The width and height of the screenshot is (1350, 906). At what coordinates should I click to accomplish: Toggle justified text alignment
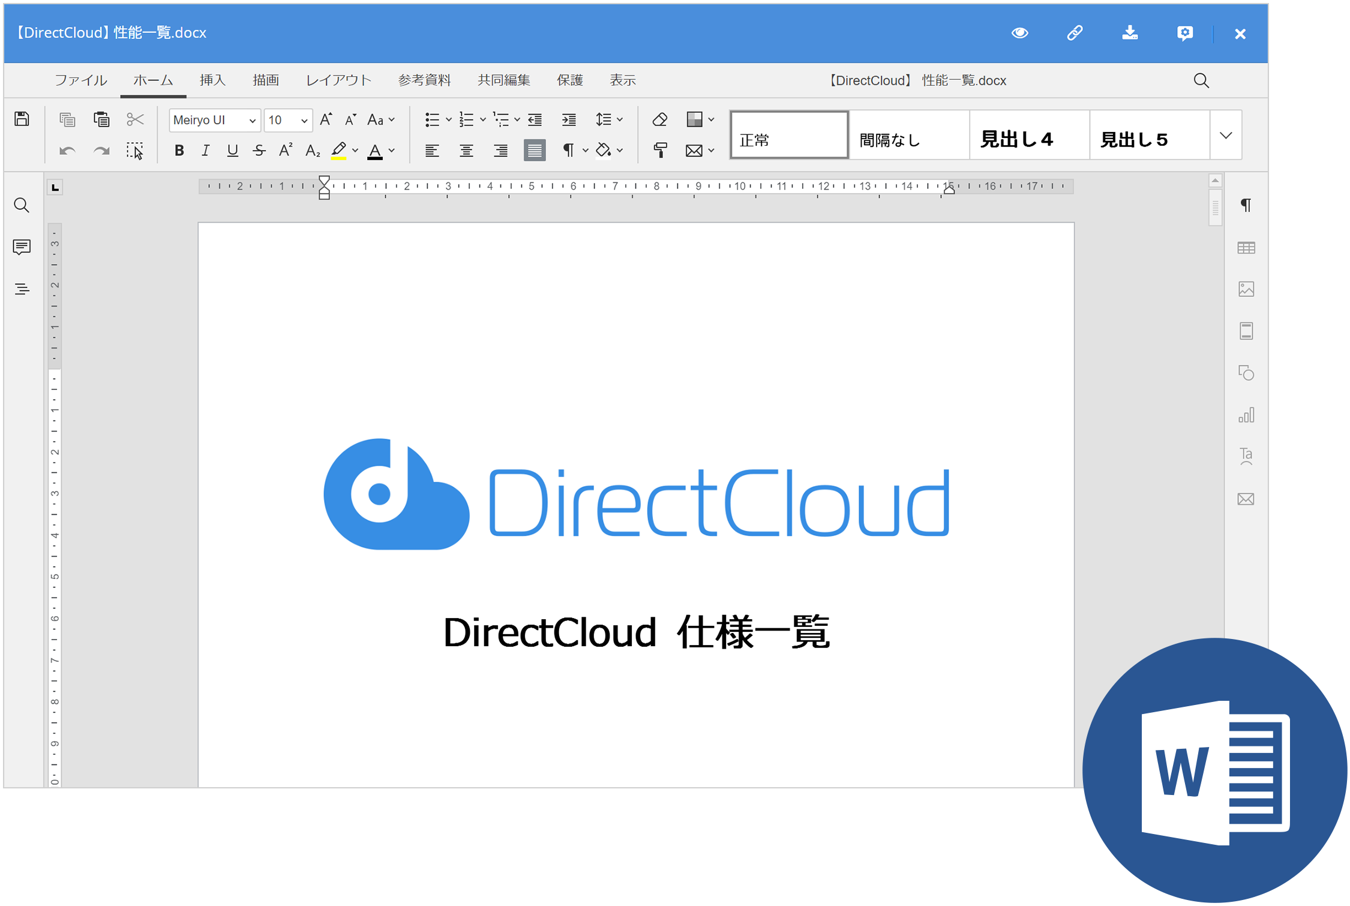pos(535,151)
